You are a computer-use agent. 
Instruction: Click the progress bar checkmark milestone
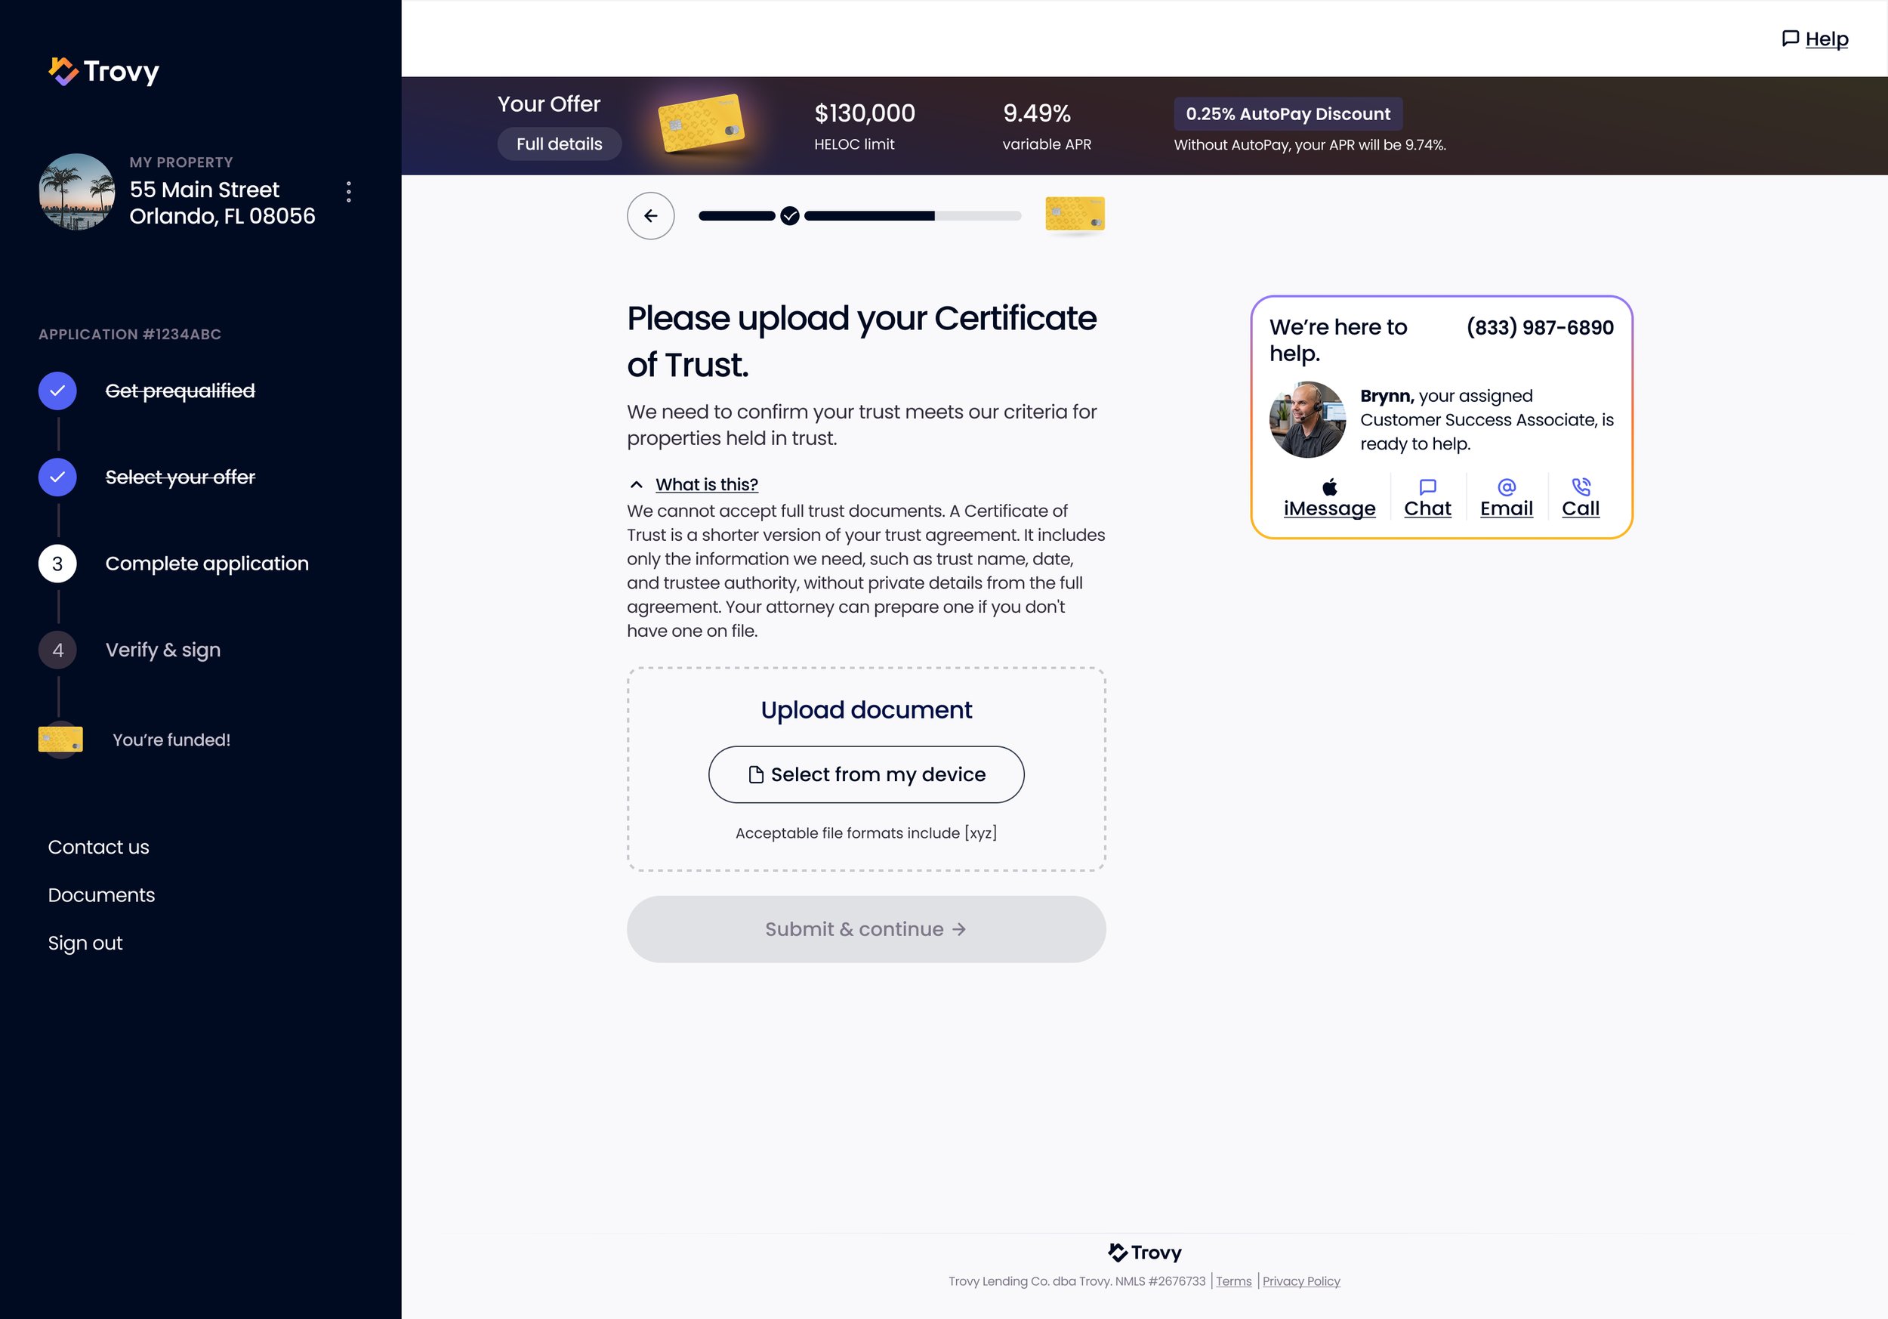[789, 215]
